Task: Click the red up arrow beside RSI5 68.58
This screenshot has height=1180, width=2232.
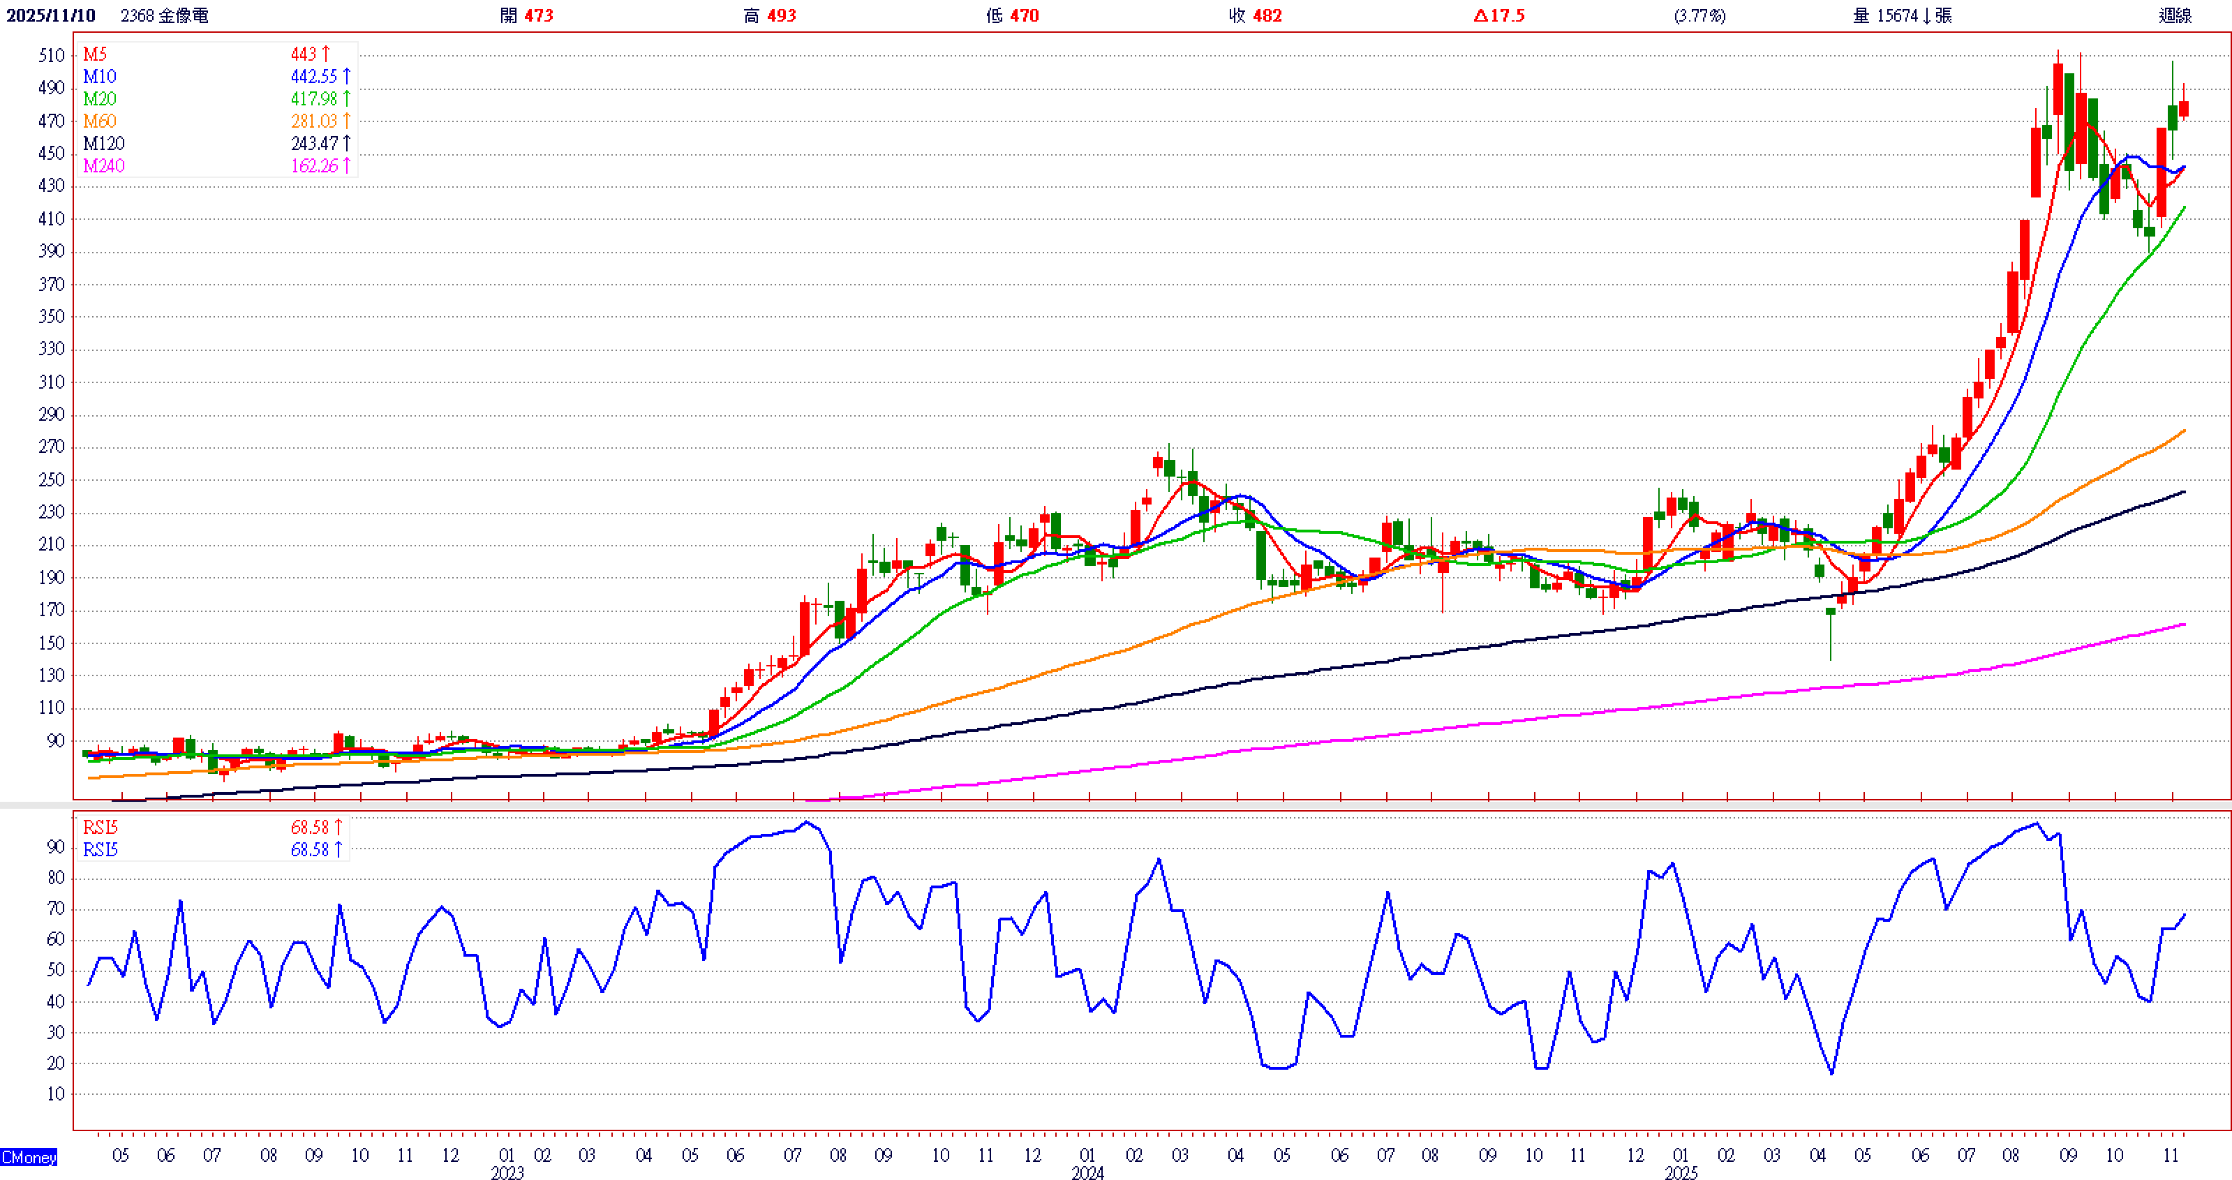Action: (x=338, y=828)
